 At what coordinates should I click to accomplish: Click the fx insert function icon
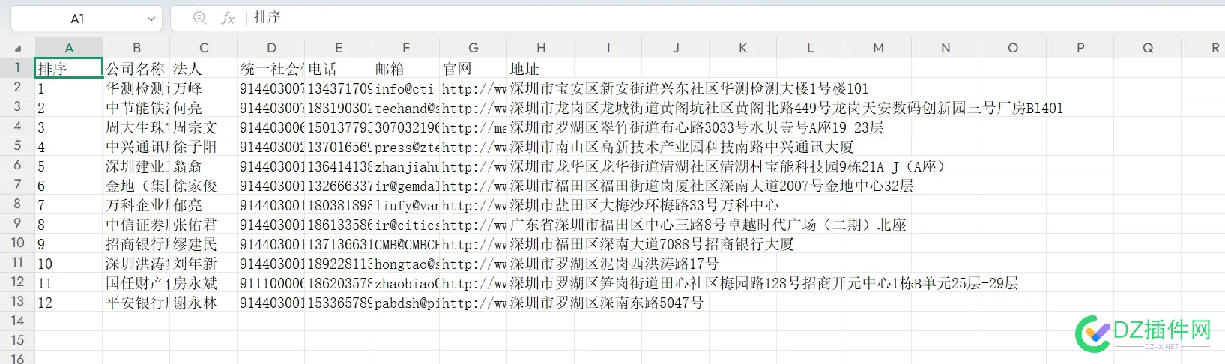pos(229,18)
